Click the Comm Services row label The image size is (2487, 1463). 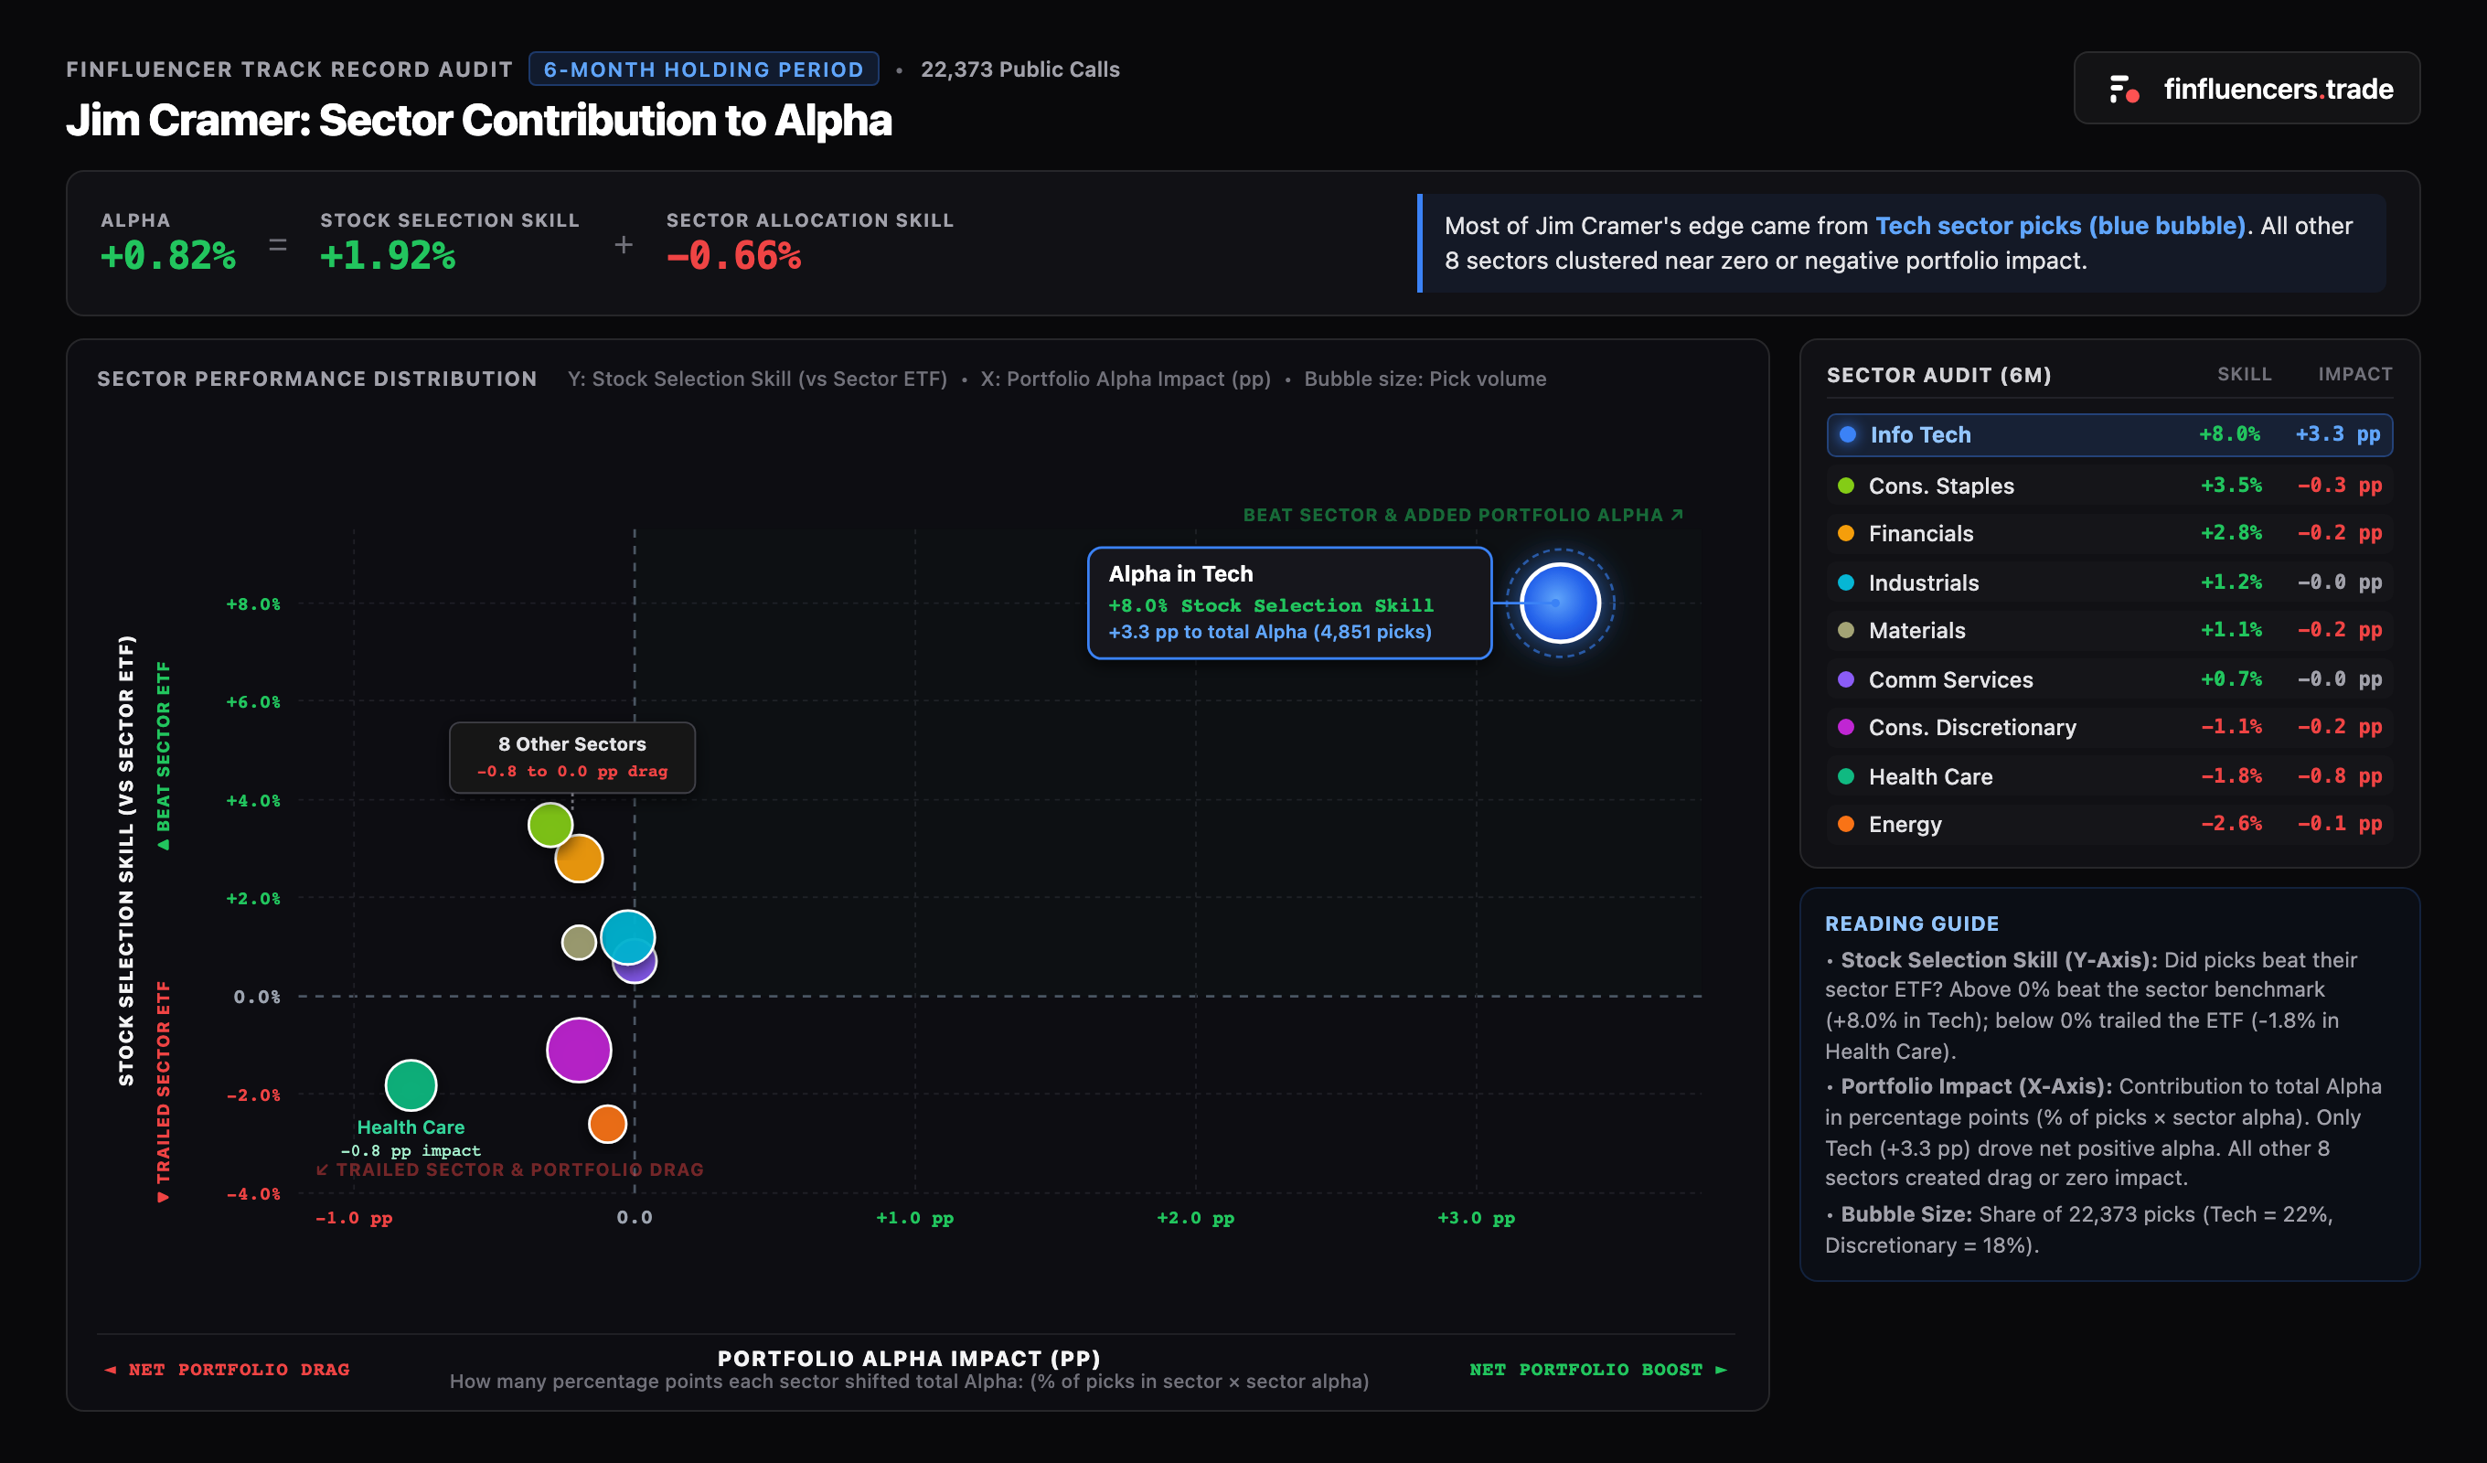point(1950,679)
